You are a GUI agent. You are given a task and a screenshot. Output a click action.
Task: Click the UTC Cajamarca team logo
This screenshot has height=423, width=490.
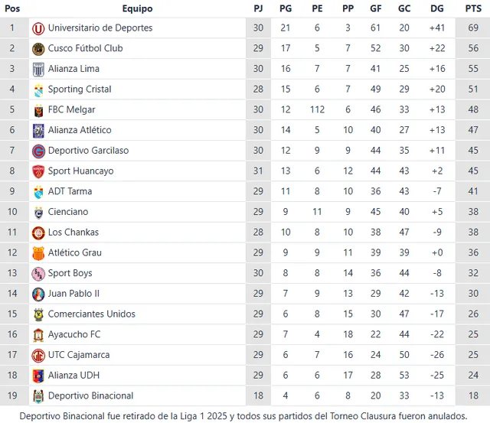pos(38,355)
